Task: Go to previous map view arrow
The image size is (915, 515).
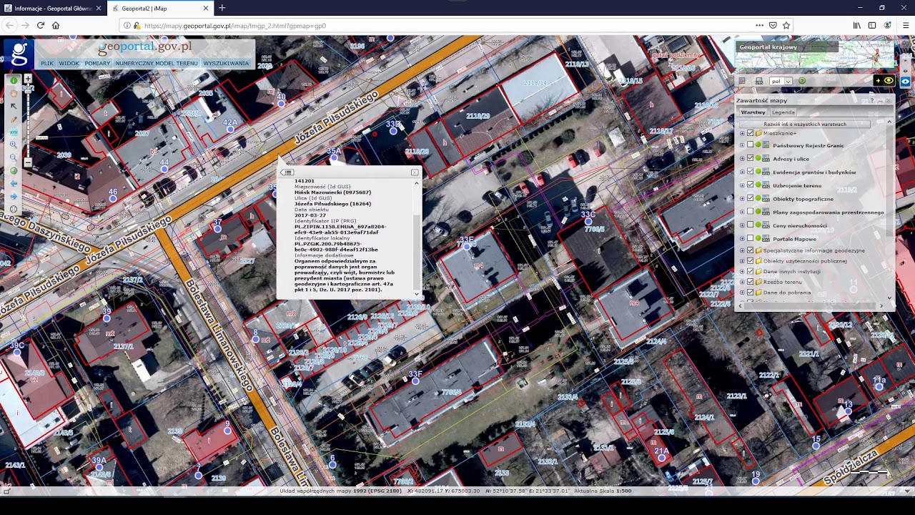Action: [x=14, y=183]
